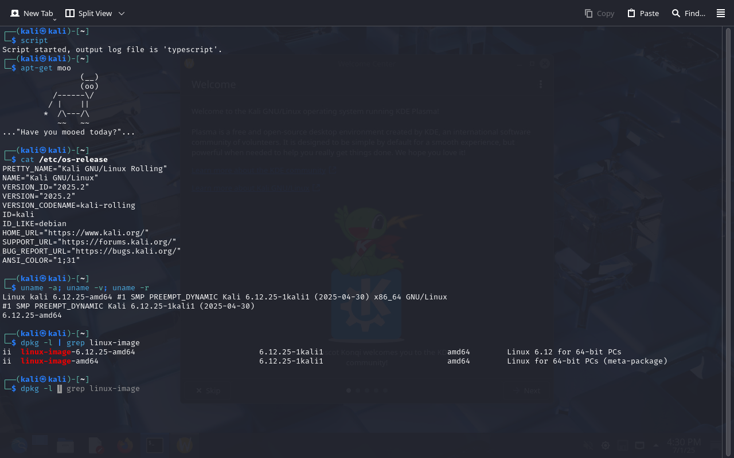Click the '"Have you mooed today?"' line
The width and height of the screenshot is (734, 458).
click(x=69, y=132)
